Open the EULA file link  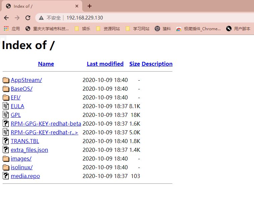pos(17,106)
